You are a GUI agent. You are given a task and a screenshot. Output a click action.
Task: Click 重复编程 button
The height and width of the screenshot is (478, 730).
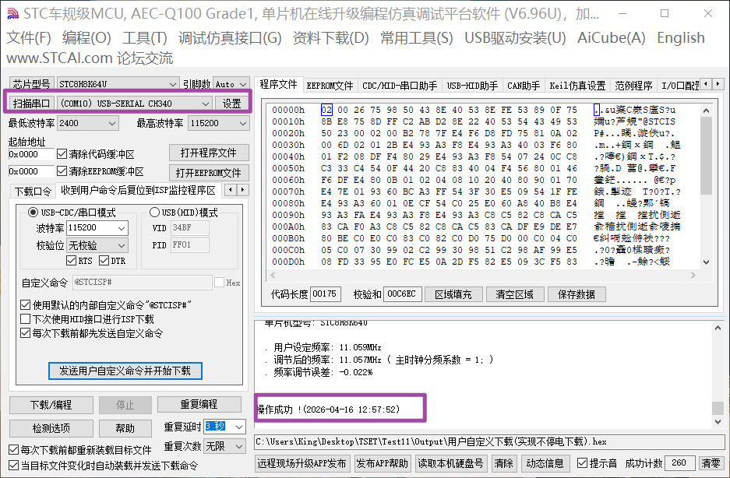coord(199,404)
